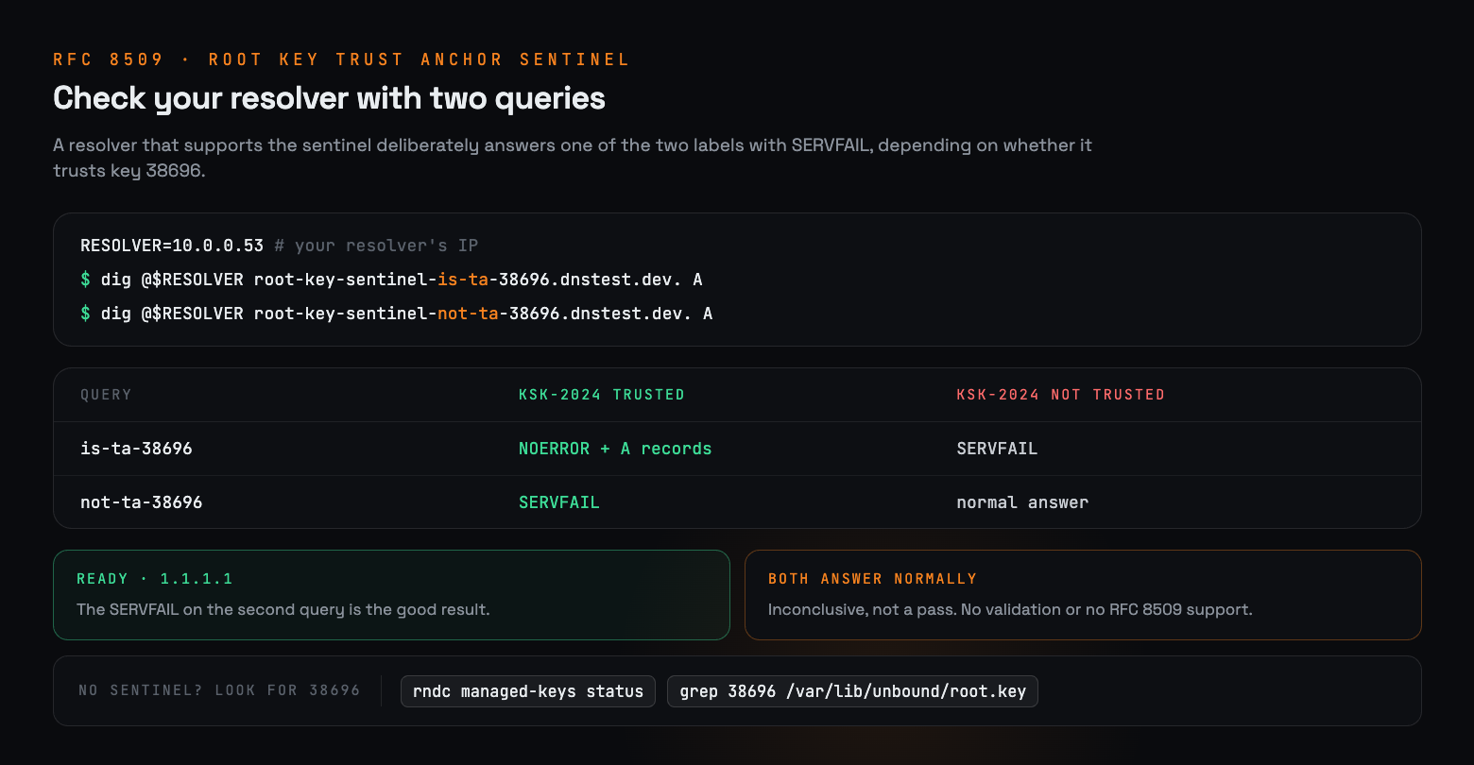
Task: Click the QUERY column header
Action: tap(106, 395)
